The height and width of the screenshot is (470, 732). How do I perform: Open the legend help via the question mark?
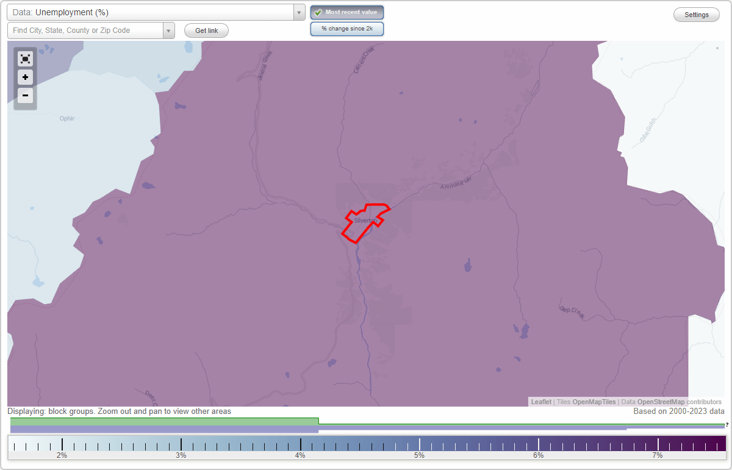click(727, 425)
